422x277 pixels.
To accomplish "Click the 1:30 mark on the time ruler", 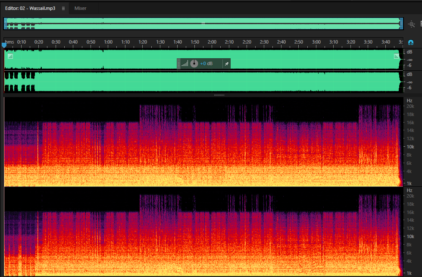I will 160,42.
